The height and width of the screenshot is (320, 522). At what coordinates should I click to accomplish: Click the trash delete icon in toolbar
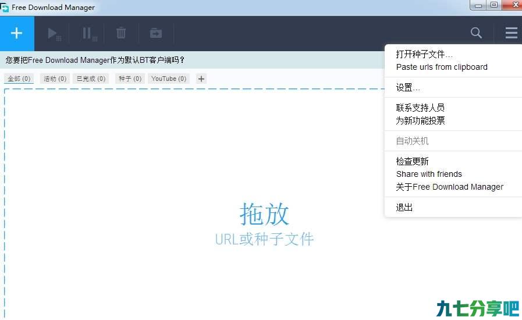click(121, 33)
